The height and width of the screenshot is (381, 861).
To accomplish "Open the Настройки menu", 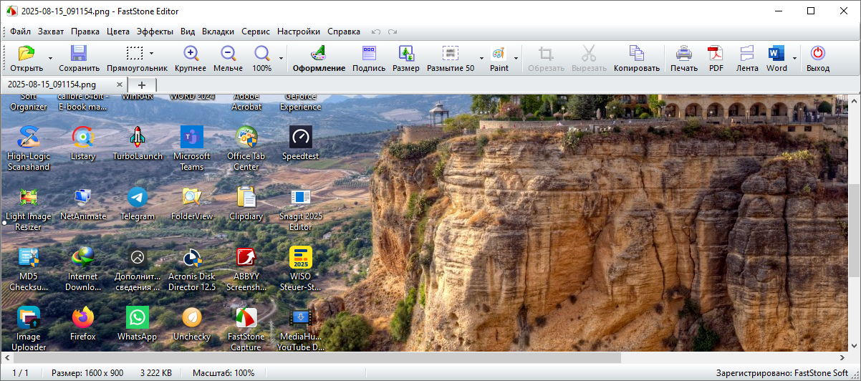I will [x=299, y=32].
